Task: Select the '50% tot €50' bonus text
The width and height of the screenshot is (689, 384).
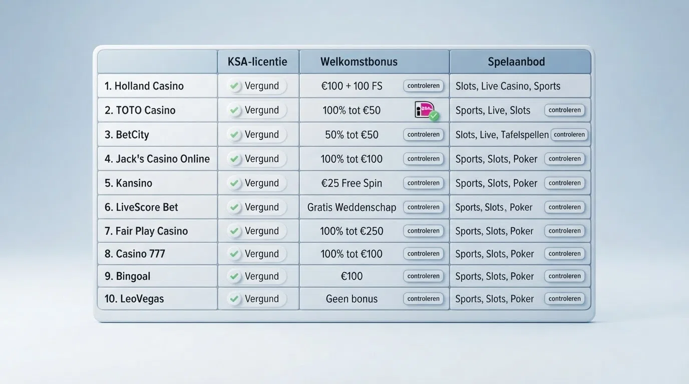Action: (x=352, y=134)
